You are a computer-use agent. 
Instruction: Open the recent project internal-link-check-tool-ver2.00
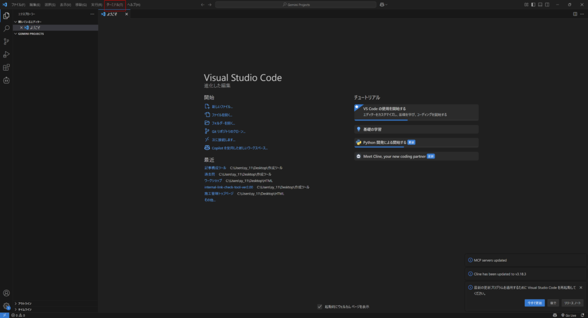pyautogui.click(x=229, y=187)
